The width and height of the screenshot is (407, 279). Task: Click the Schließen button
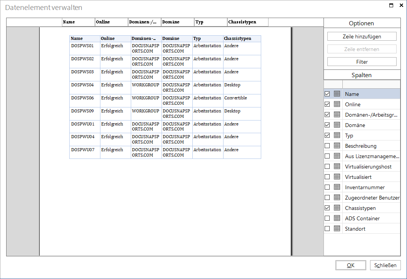(385, 265)
